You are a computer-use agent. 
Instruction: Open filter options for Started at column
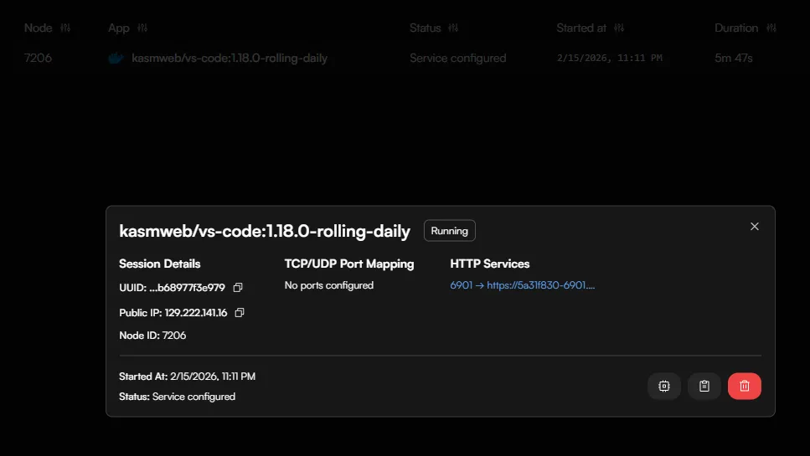tap(619, 28)
